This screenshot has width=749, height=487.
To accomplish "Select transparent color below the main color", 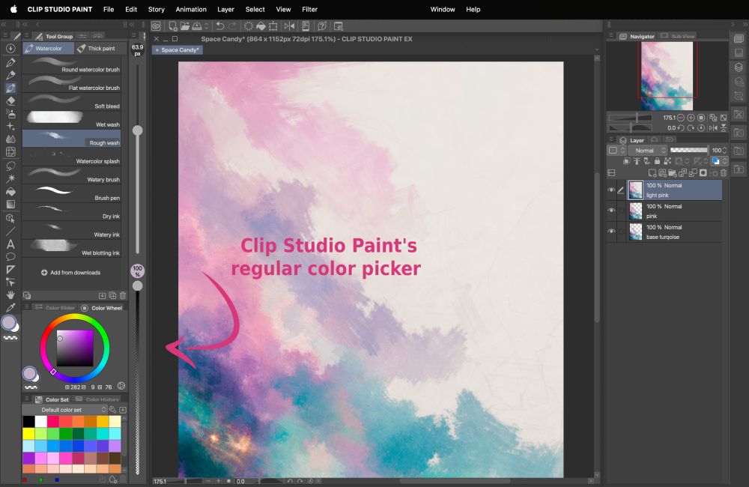I will click(x=10, y=338).
